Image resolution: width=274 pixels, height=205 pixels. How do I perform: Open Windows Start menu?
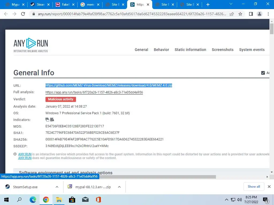pyautogui.click(x=6, y=200)
